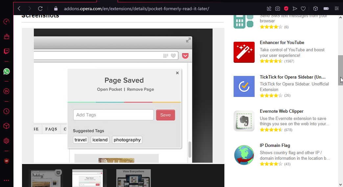This screenshot has width=343, height=187.
Task: Click the (678) rating count
Action: point(288,130)
